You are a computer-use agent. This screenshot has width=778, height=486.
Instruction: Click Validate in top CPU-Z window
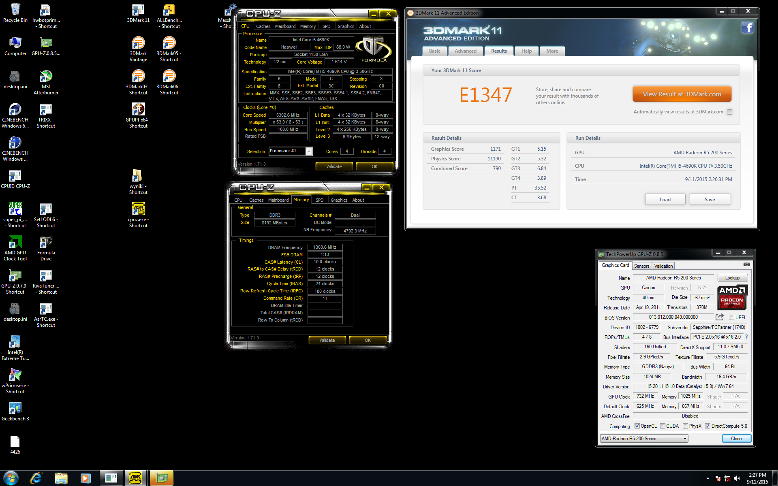point(334,166)
